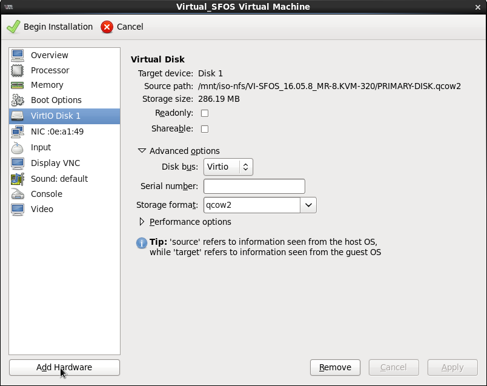Open the Disk bus Virtio dropdown
The width and height of the screenshot is (487, 386).
coord(228,167)
